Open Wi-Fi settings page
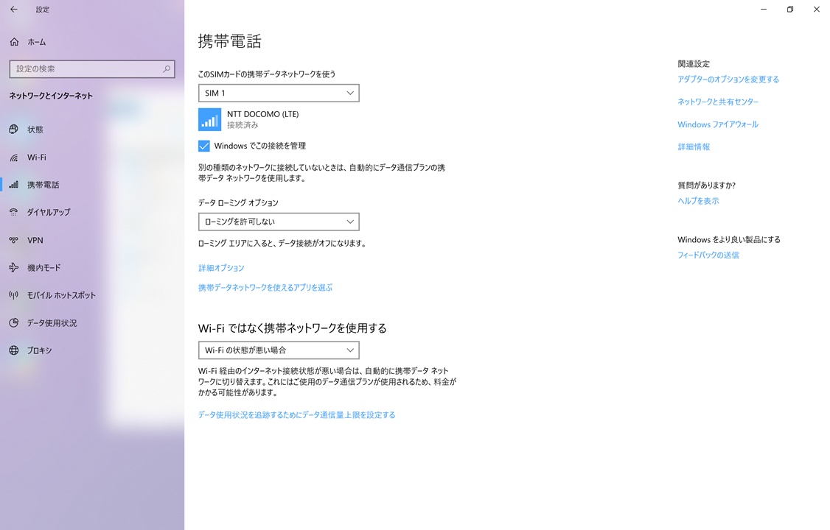The height and width of the screenshot is (530, 830). coord(92,158)
